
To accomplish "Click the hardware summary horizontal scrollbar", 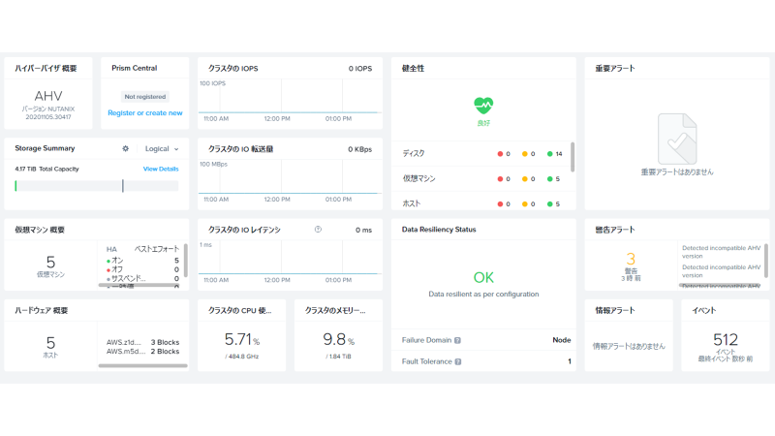I will point(142,366).
